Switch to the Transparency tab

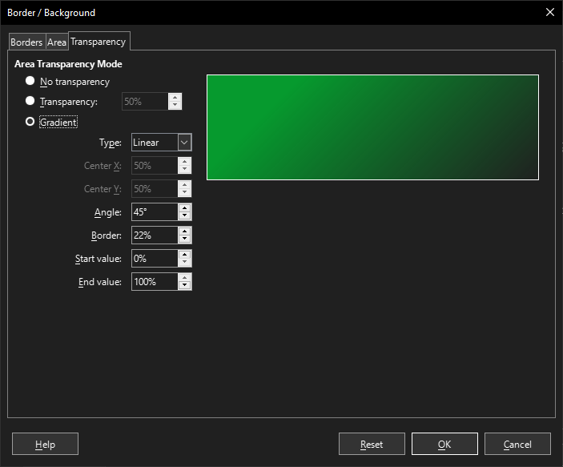(99, 42)
